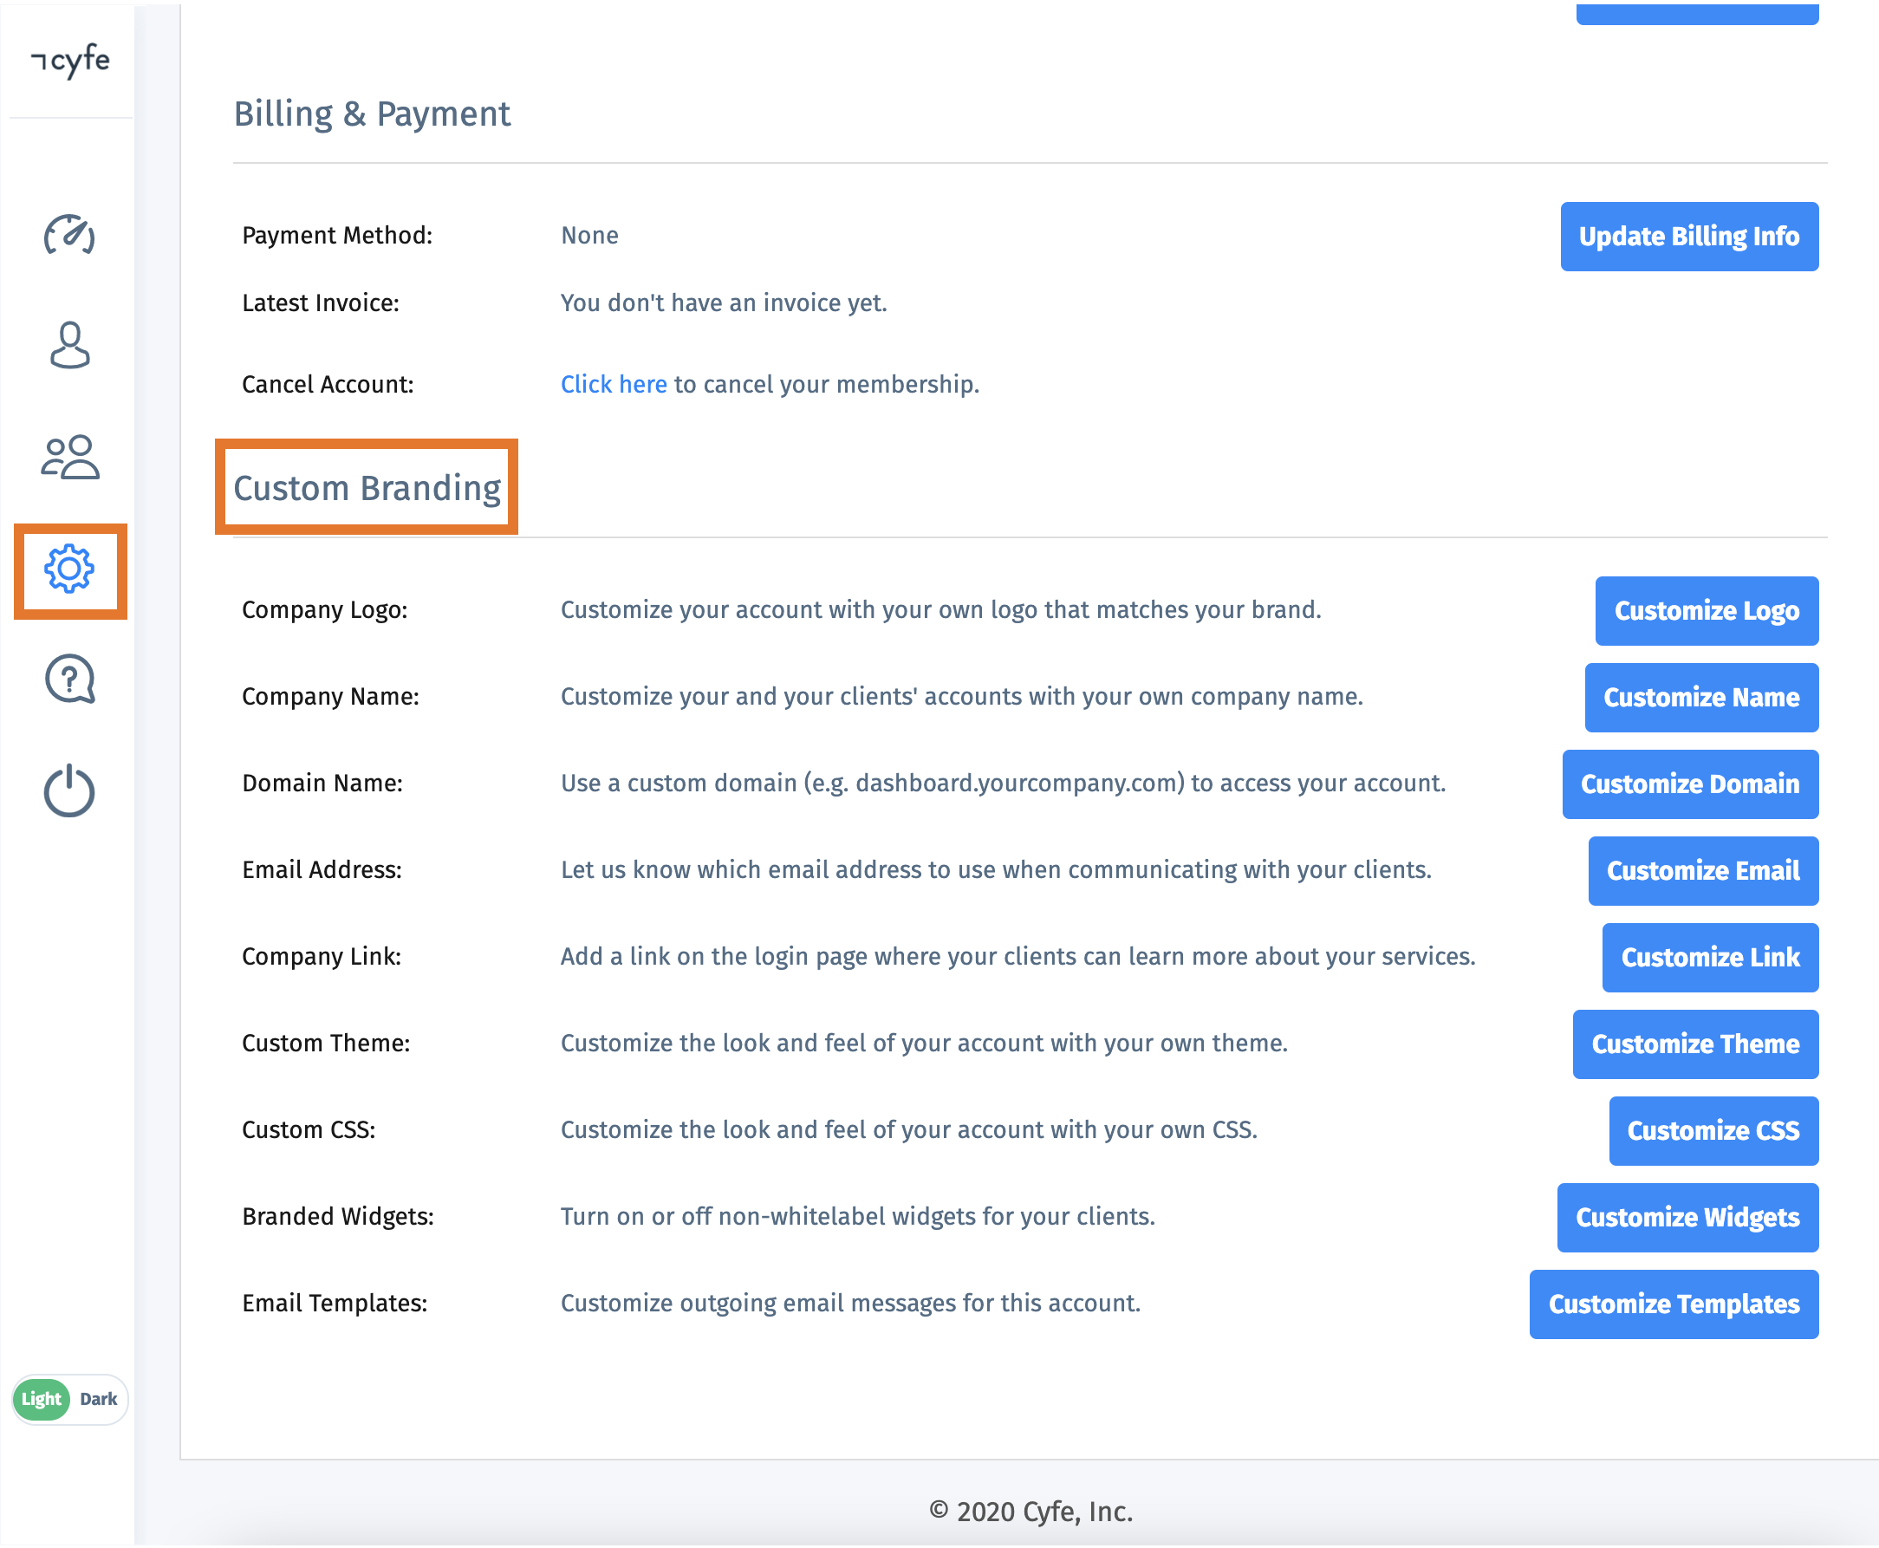The width and height of the screenshot is (1879, 1548).
Task: Open the settings gear icon
Action: pyautogui.click(x=69, y=569)
